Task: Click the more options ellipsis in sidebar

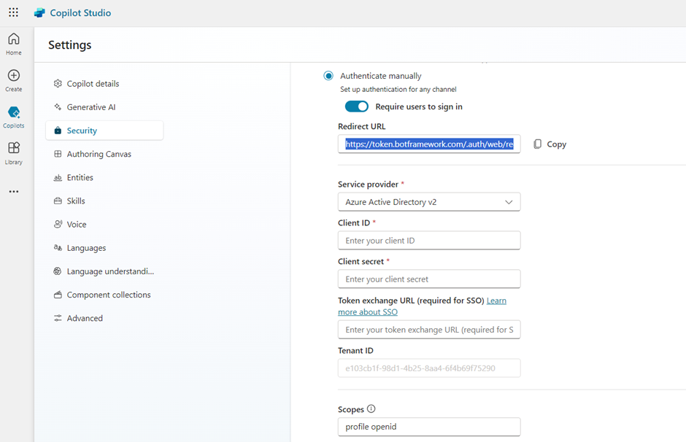Action: coord(14,192)
